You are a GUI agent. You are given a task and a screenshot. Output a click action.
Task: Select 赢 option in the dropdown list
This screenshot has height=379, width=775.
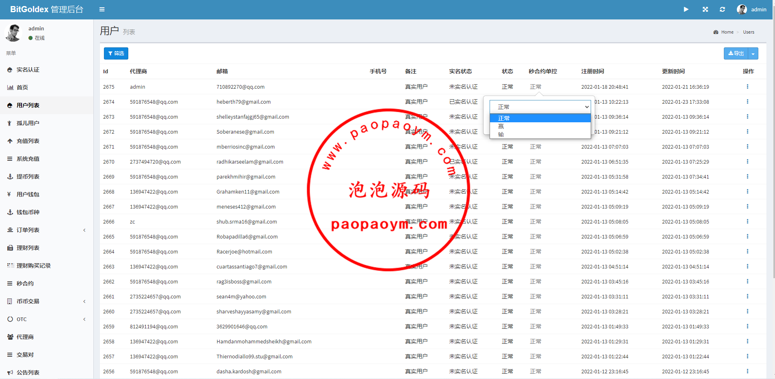[x=501, y=126]
